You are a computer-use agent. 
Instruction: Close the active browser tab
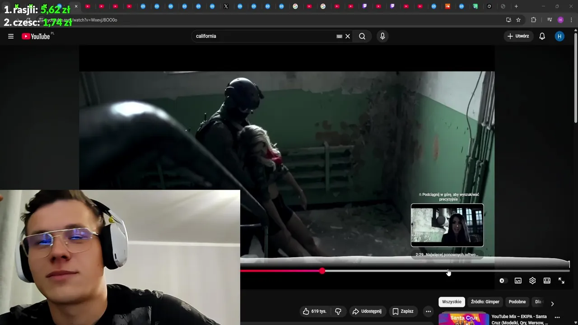76,6
